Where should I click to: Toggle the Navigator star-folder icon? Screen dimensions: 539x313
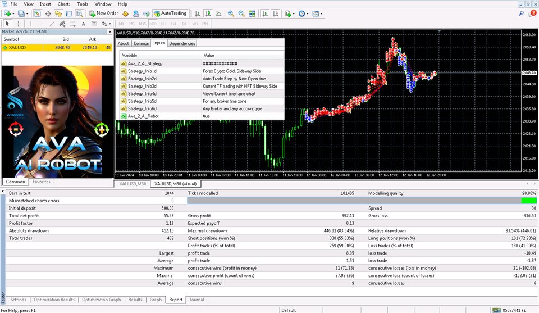tap(58, 13)
